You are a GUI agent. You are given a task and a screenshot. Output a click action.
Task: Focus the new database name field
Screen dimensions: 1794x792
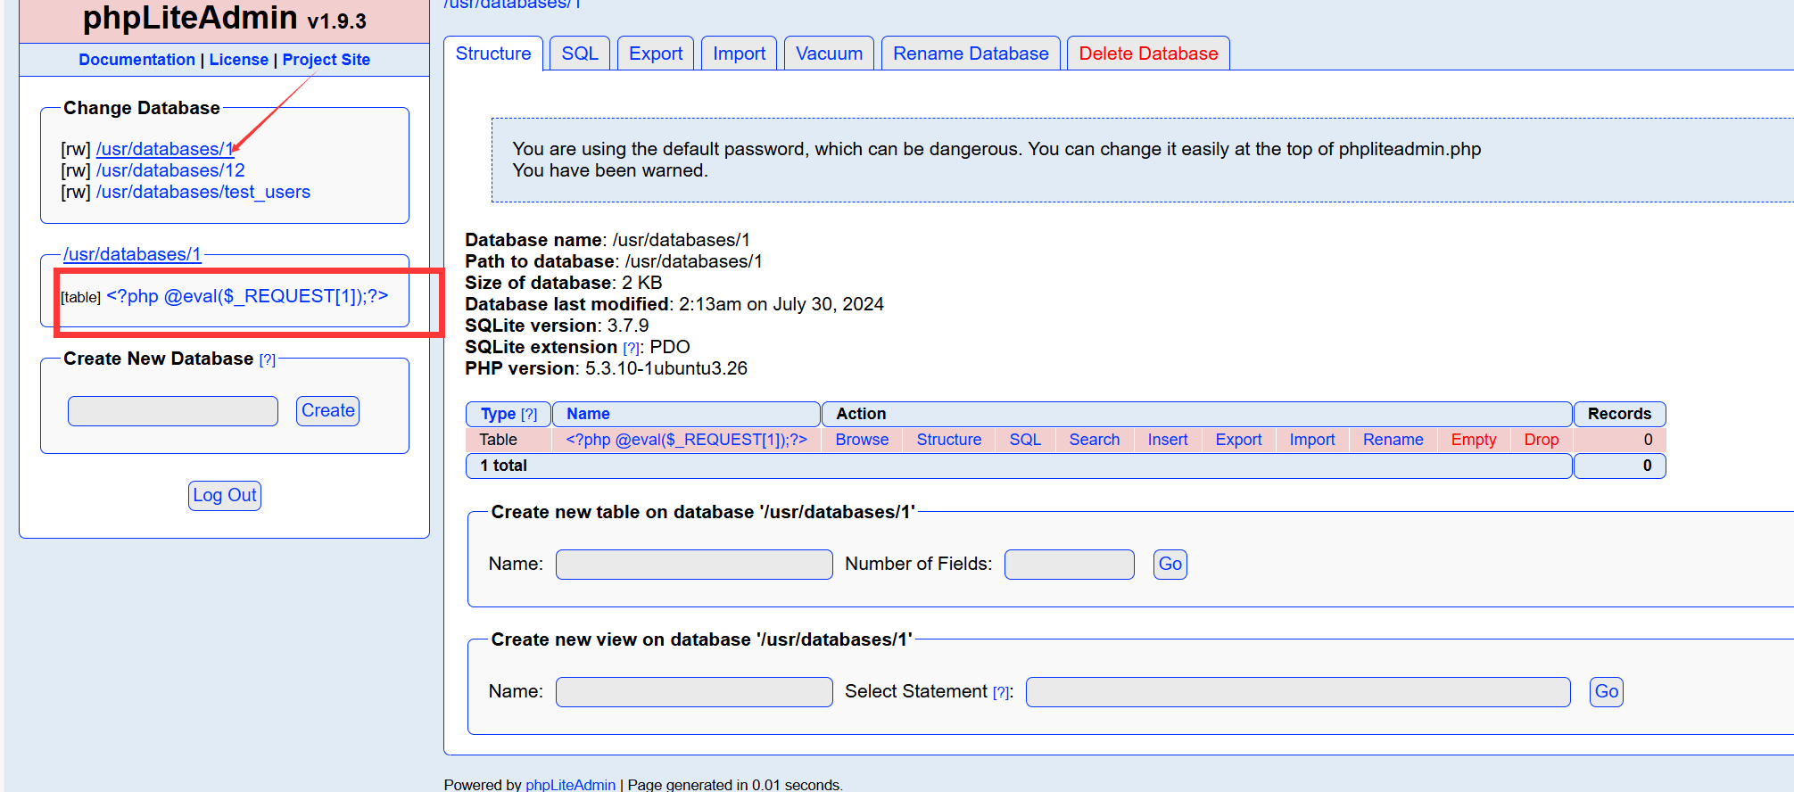click(173, 411)
